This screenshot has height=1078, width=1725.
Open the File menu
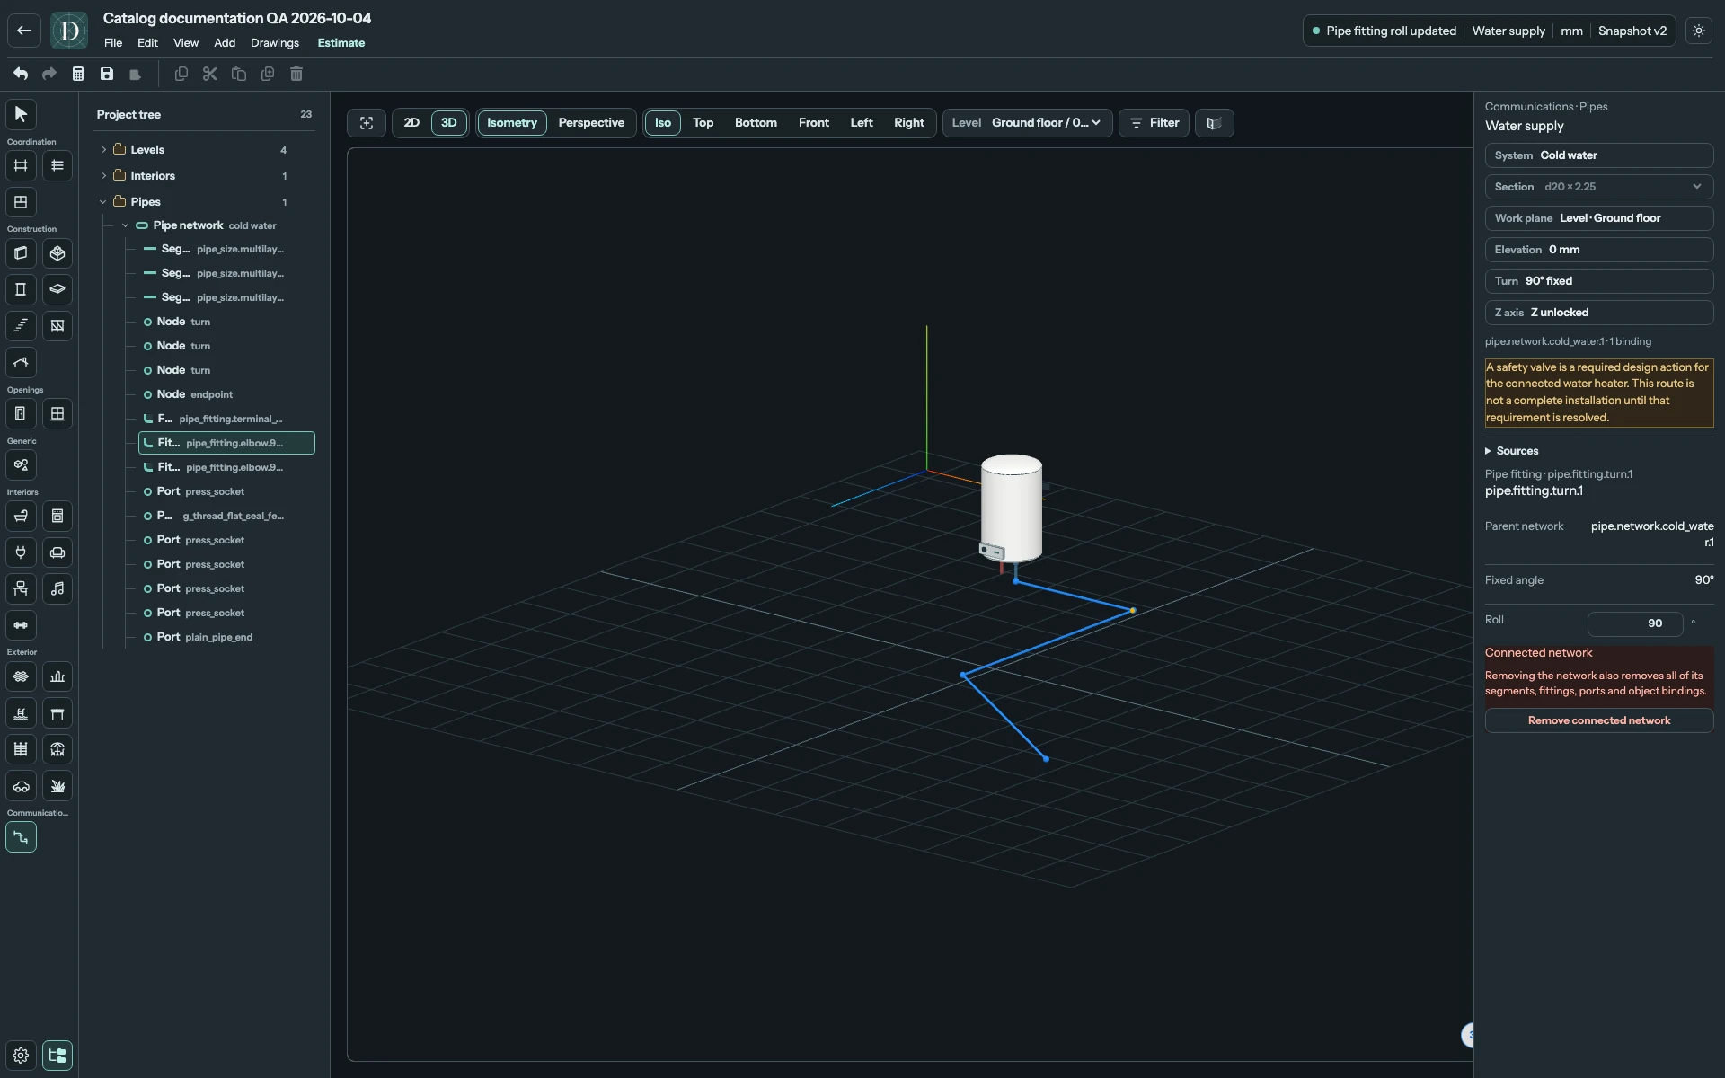tap(113, 43)
